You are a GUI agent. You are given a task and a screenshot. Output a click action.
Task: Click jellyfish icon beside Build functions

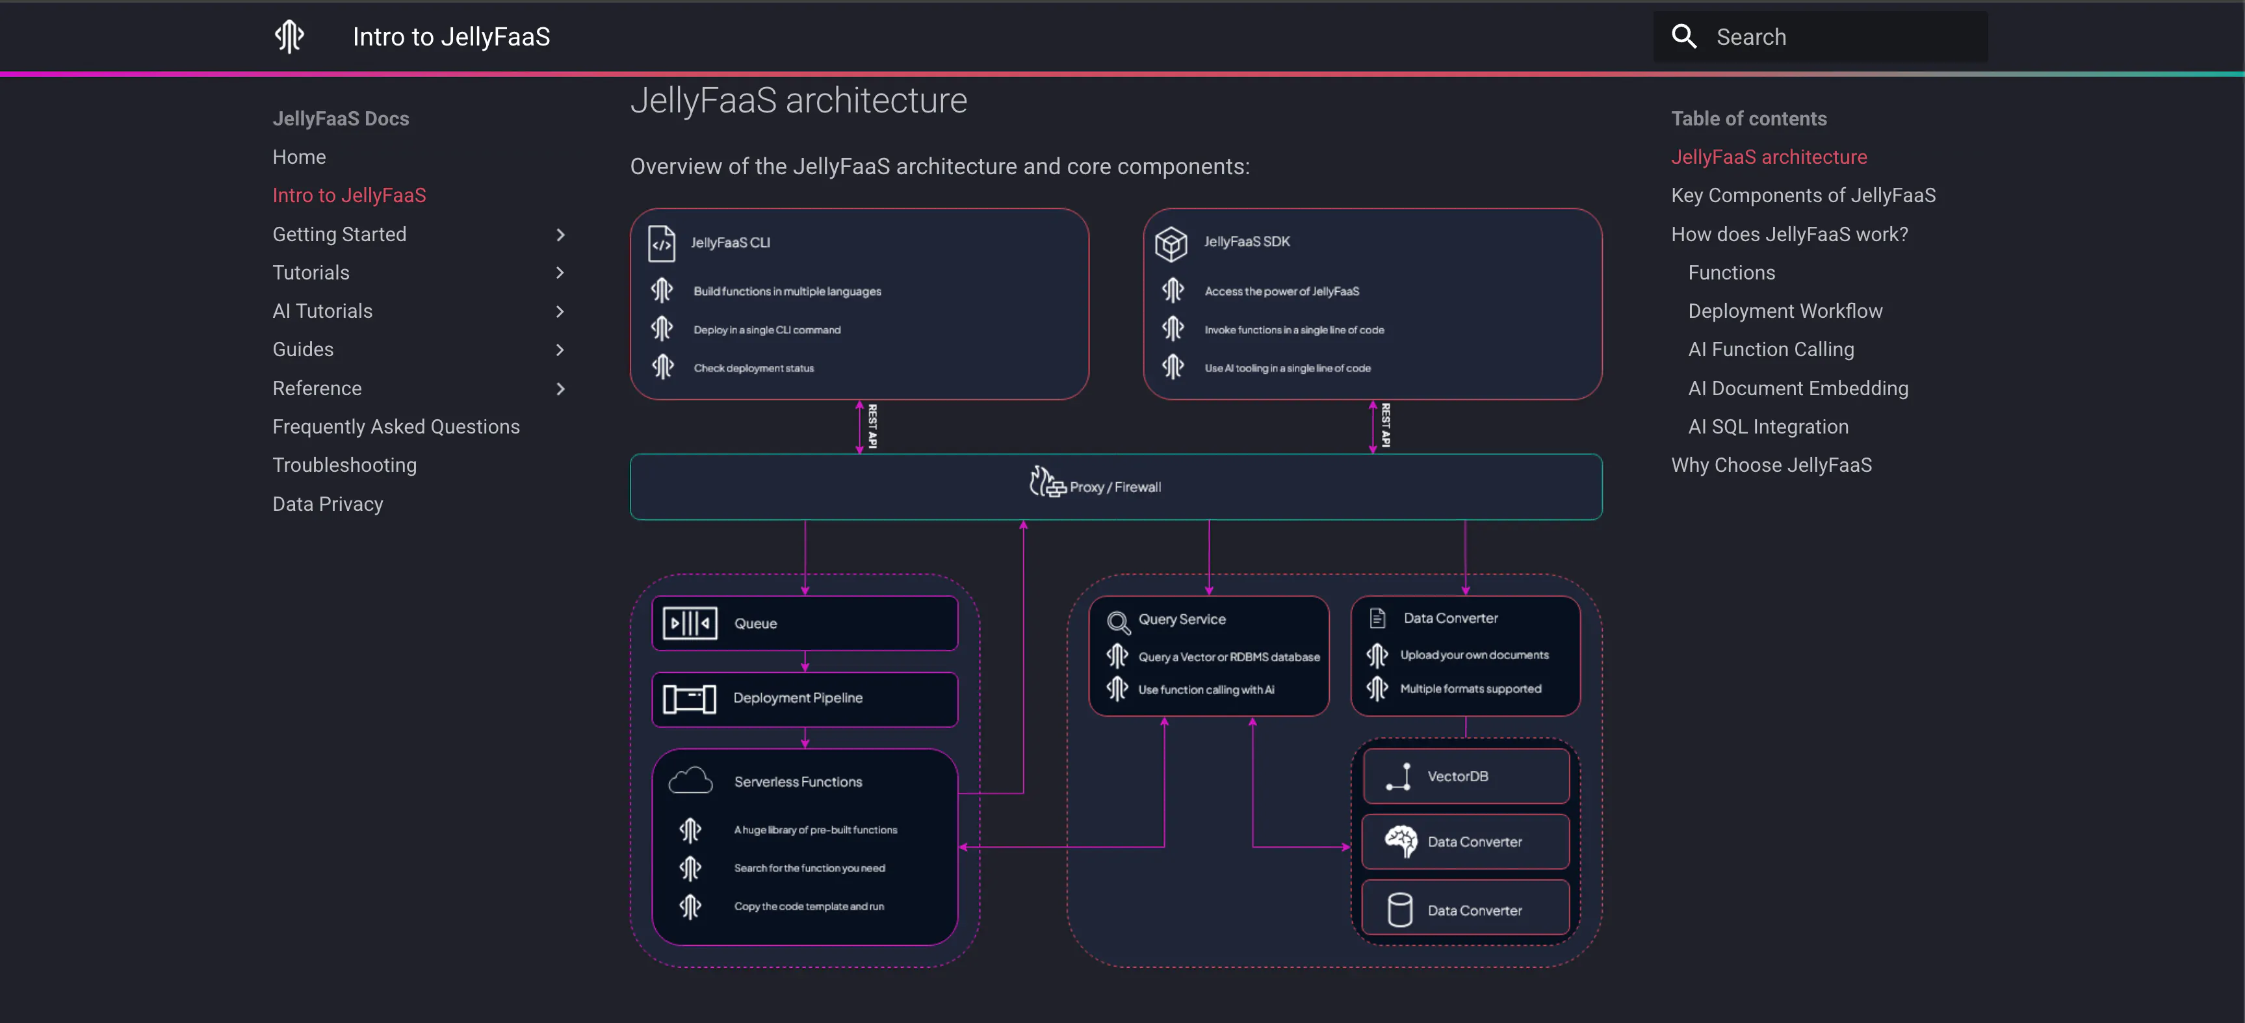click(x=662, y=290)
